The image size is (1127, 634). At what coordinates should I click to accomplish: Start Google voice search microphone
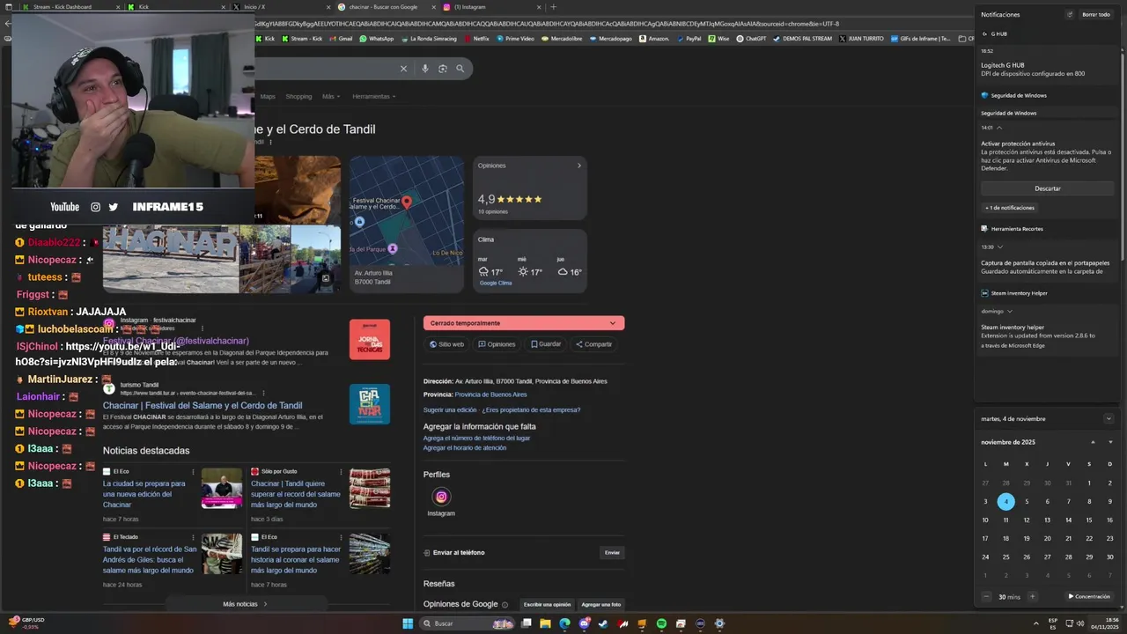click(x=425, y=69)
